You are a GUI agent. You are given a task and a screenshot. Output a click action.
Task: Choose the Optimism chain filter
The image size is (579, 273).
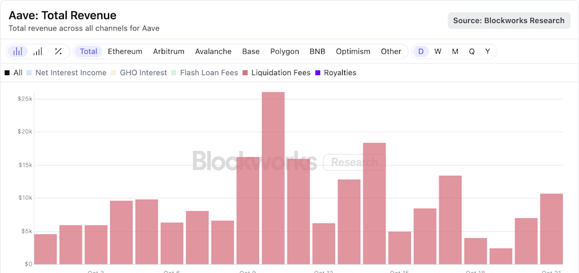coord(353,51)
